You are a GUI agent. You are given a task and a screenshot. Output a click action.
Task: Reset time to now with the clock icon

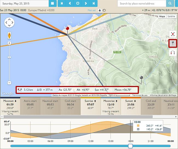(78, 4)
